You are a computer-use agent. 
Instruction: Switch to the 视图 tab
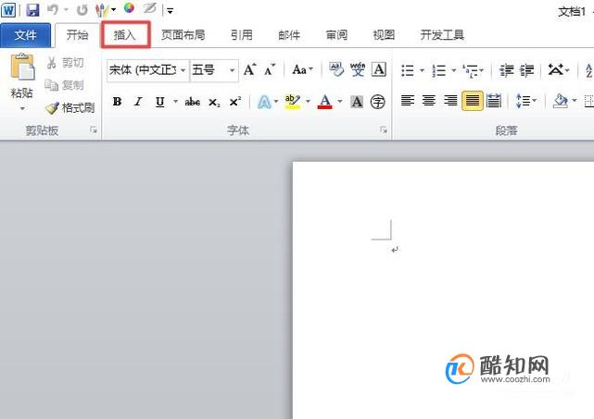[384, 35]
